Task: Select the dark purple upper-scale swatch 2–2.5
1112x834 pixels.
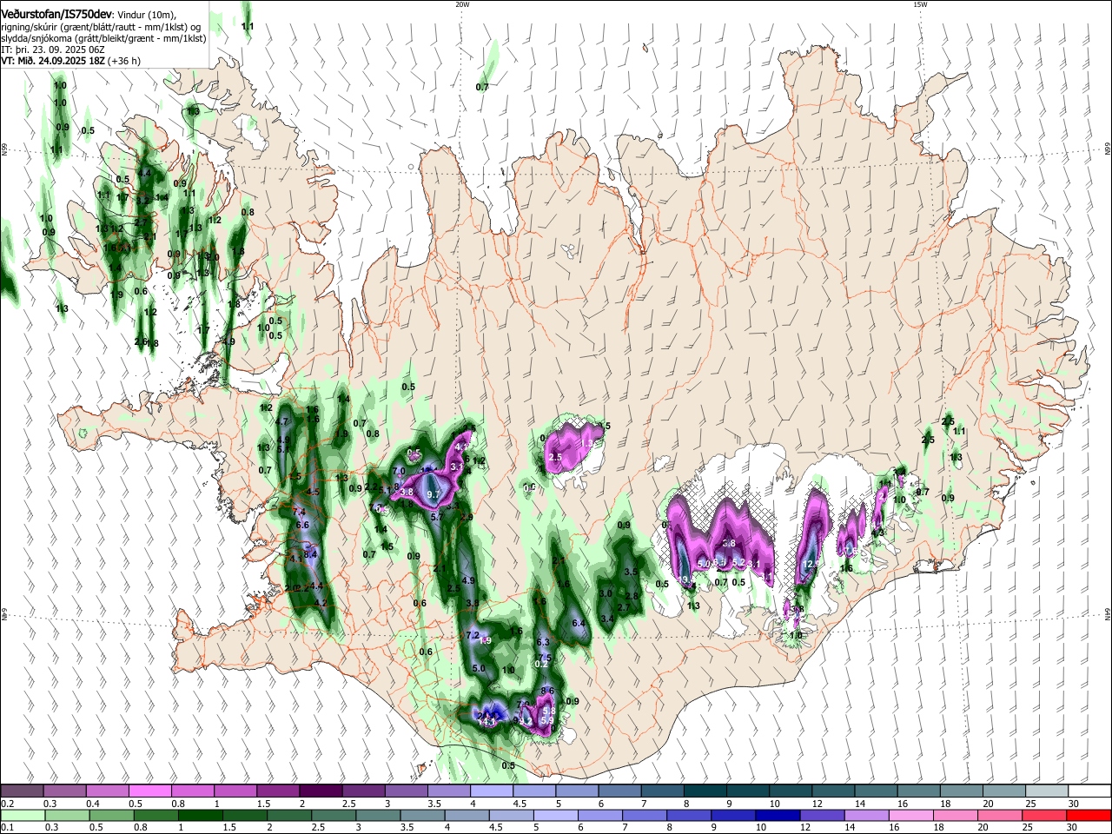Action: tap(321, 791)
